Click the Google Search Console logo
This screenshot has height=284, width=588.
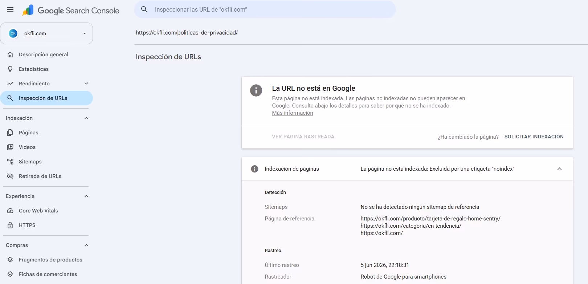[70, 11]
